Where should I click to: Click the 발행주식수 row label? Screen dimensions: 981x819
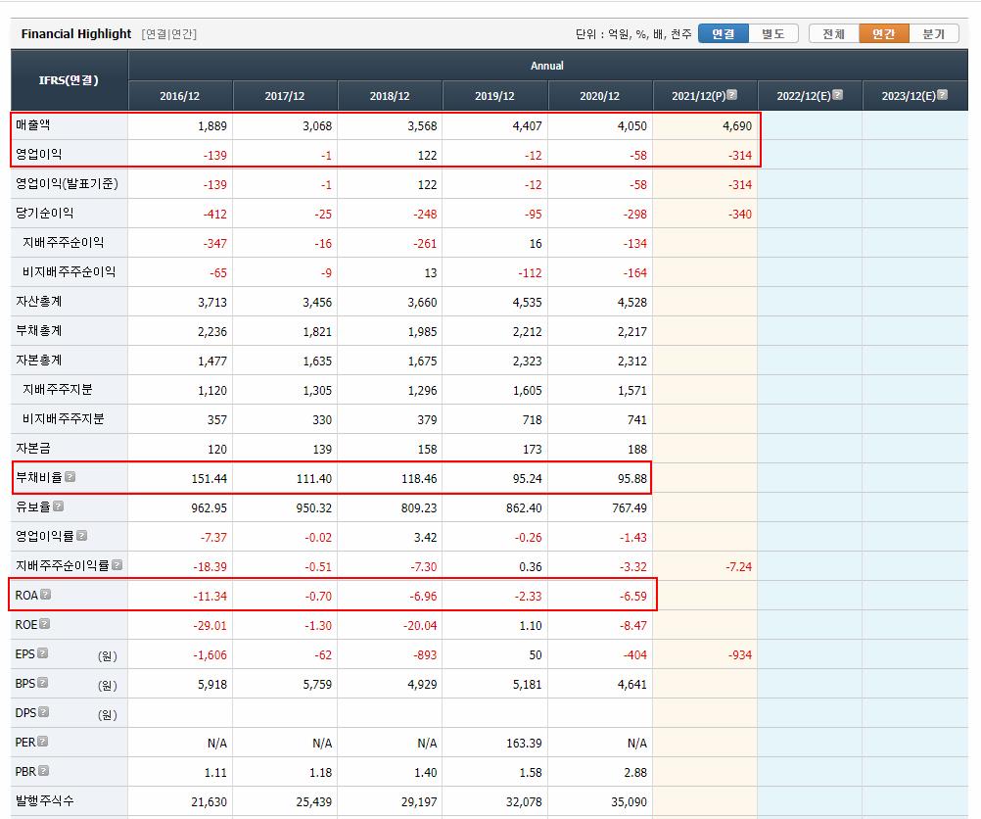44,800
